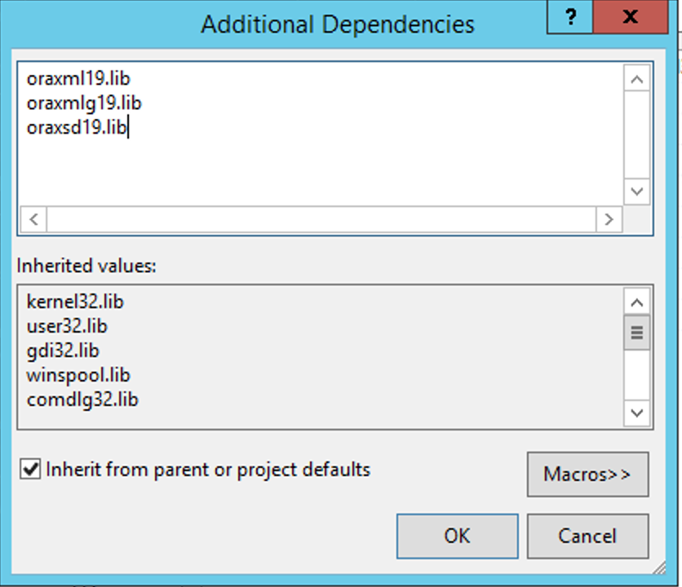Confirm dependencies with OK button
The image size is (682, 587).
[x=457, y=536]
